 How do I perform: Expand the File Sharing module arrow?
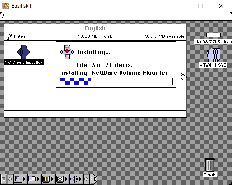[38, 179]
